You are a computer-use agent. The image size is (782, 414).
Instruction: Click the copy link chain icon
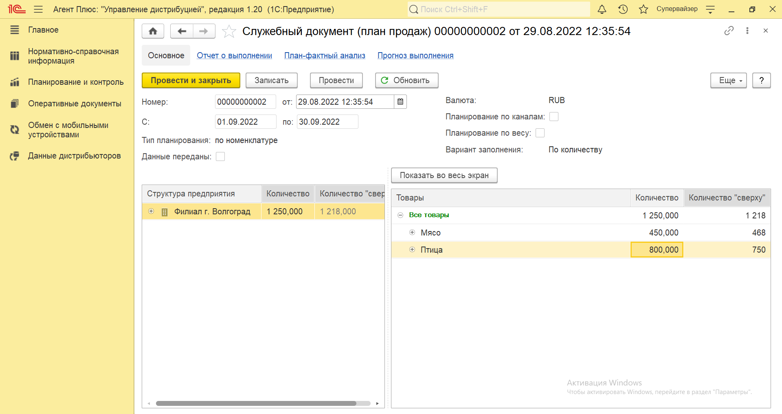pos(729,31)
